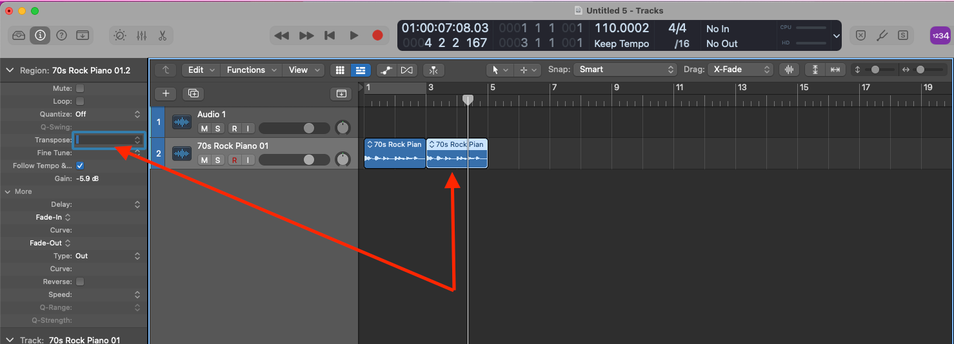Mute the Audio 1 track

204,129
